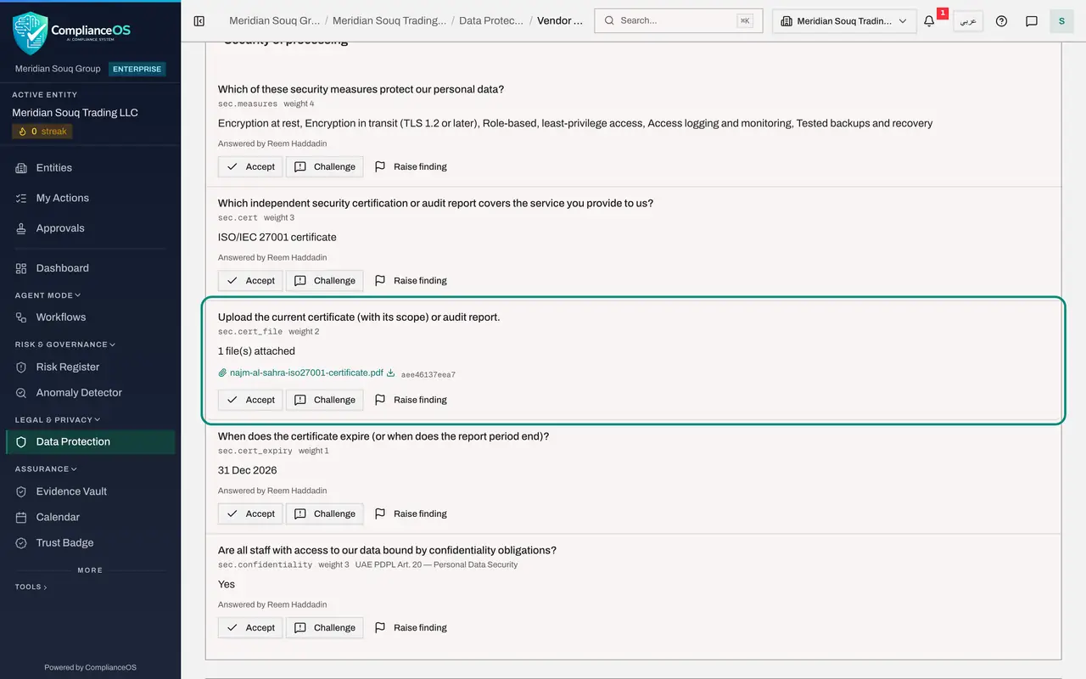Challenge the uploaded certificate file

[x=325, y=400]
